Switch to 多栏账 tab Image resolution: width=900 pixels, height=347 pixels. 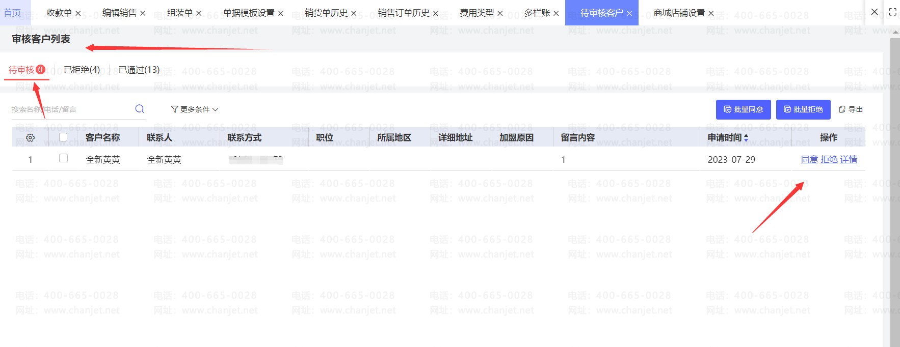pyautogui.click(x=537, y=13)
